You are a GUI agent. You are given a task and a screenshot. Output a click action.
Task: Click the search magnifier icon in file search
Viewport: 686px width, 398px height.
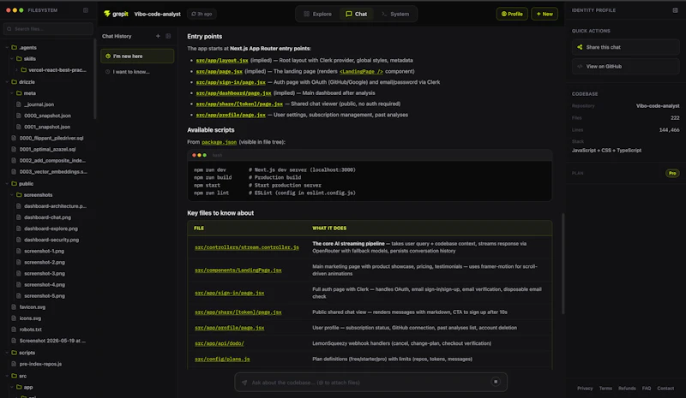pos(9,29)
